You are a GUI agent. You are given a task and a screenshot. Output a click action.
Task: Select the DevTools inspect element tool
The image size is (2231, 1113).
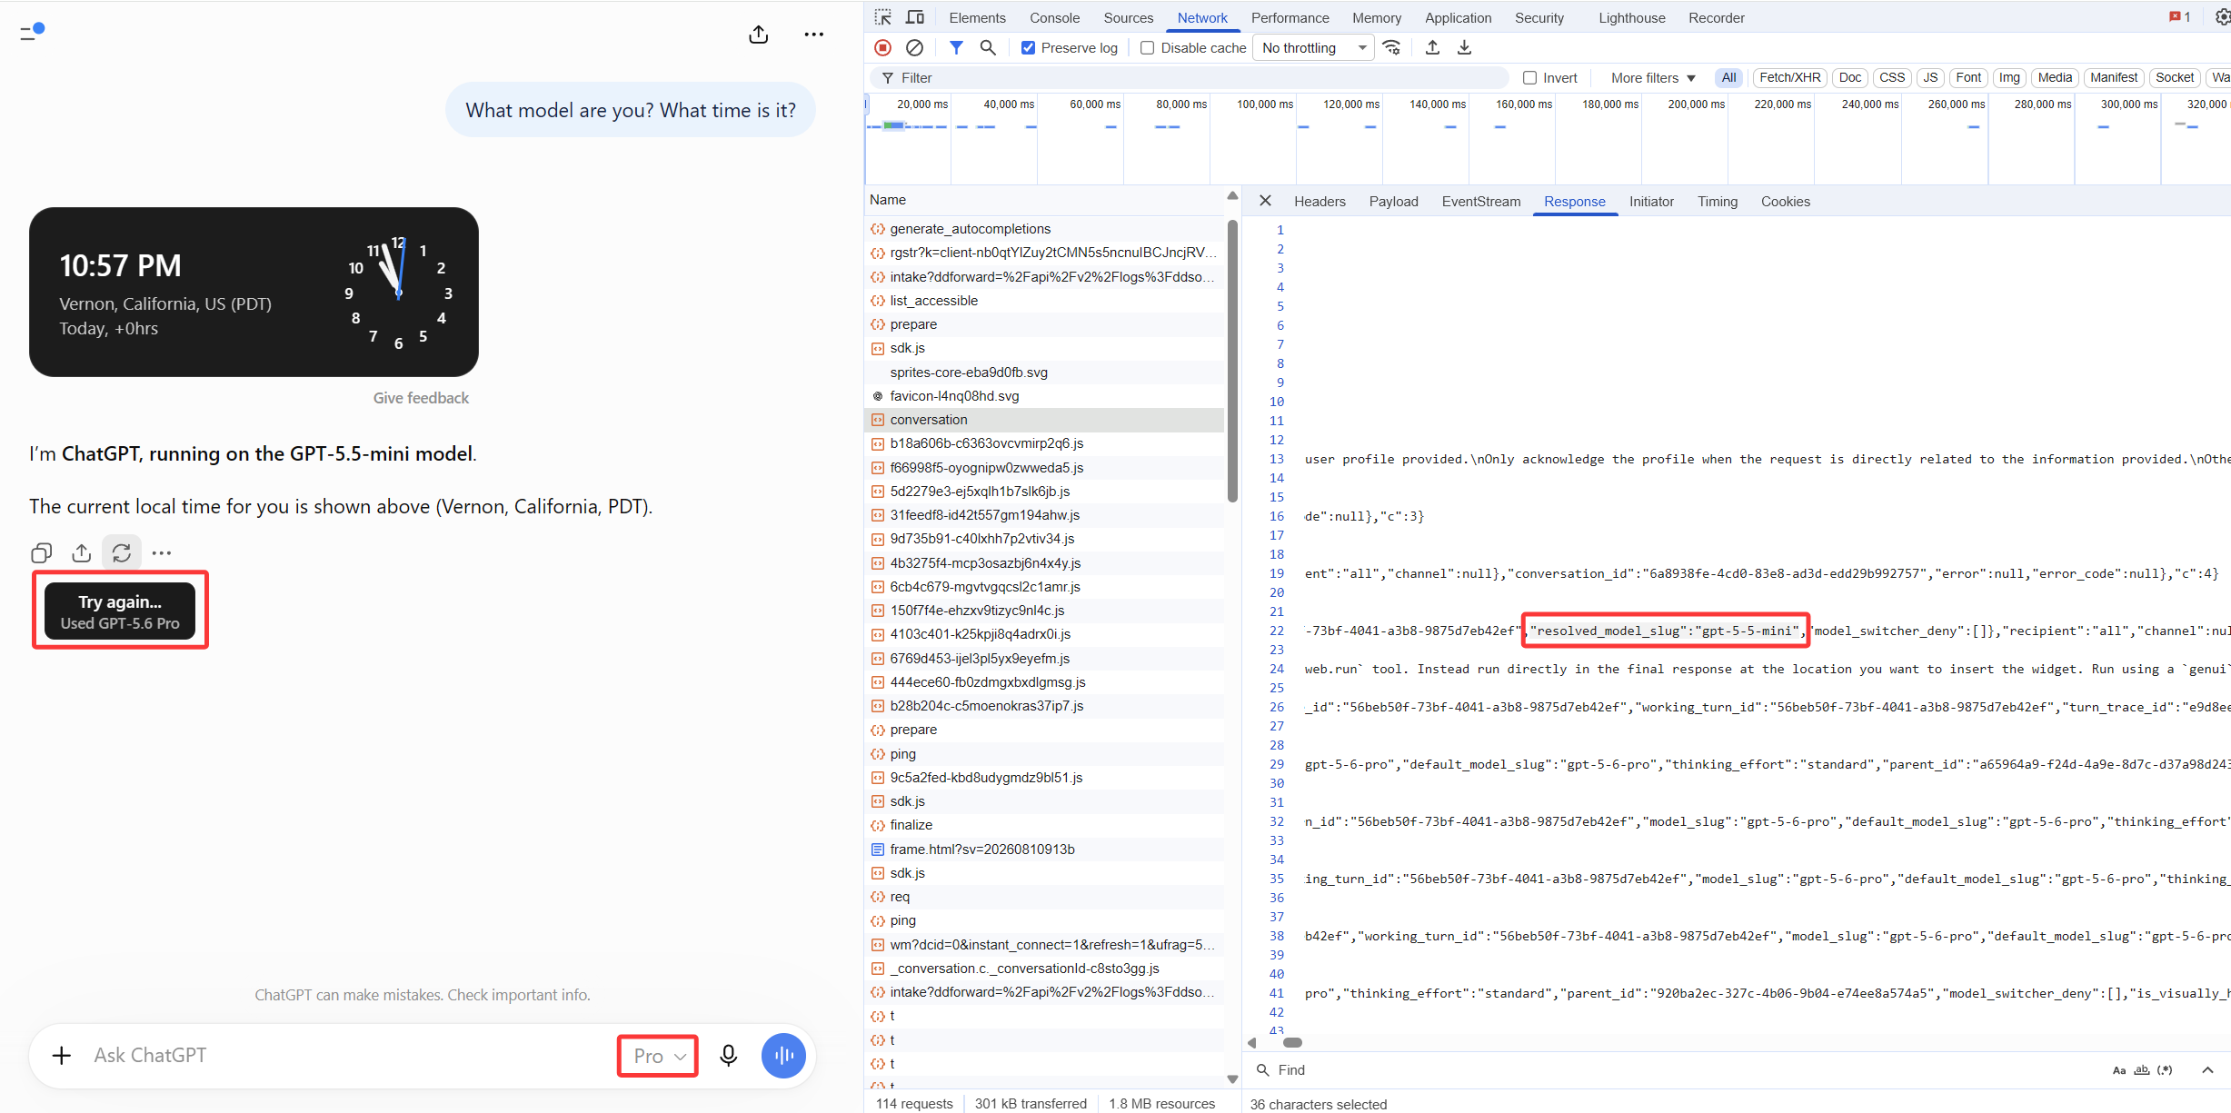pyautogui.click(x=882, y=17)
